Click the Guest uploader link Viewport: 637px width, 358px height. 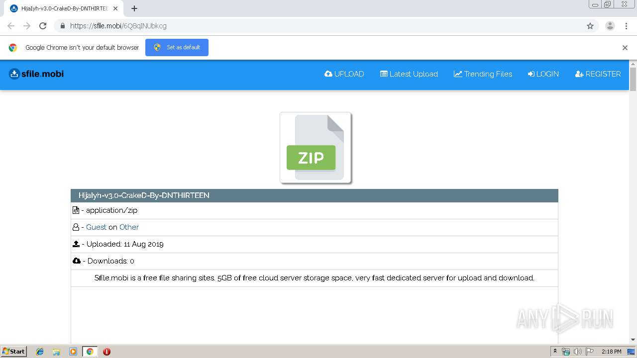96,227
